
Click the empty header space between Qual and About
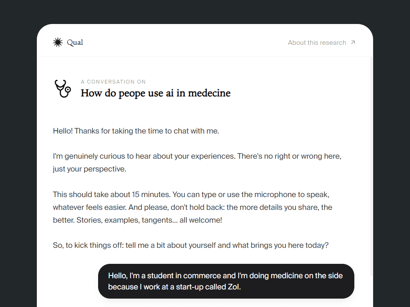coord(184,42)
